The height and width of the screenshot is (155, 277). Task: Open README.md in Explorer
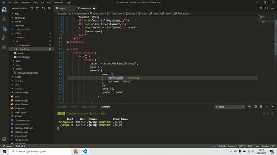pos(21,140)
